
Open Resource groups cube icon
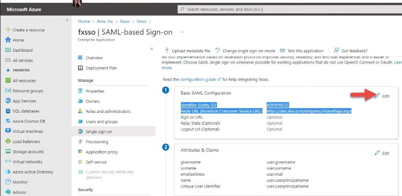(x=8, y=90)
